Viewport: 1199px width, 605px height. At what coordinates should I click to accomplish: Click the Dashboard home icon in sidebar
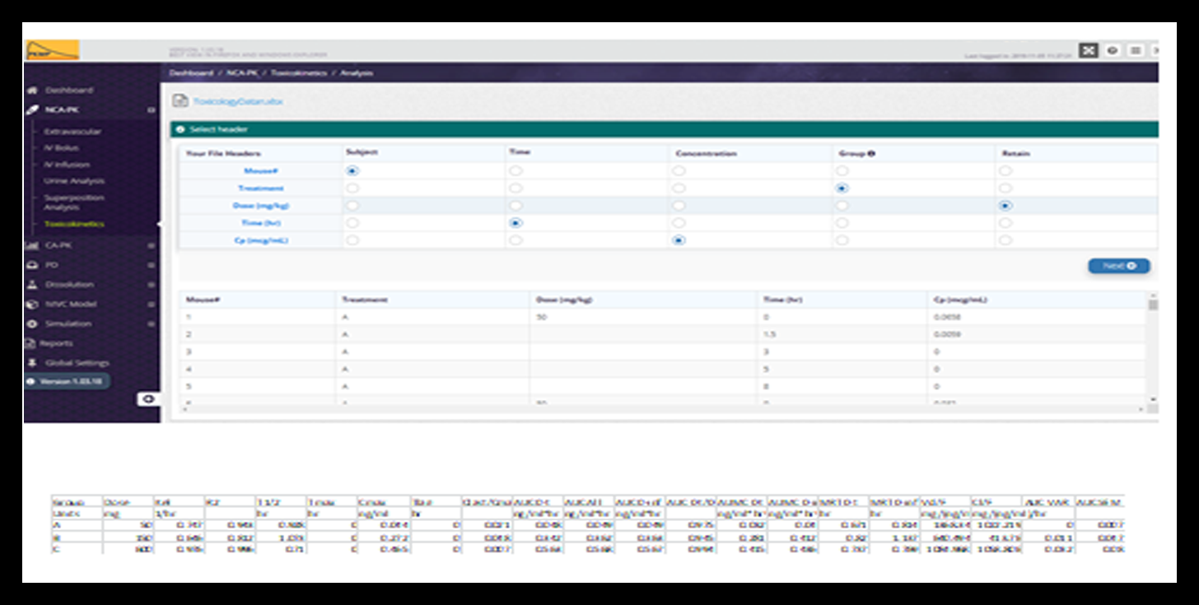(x=33, y=91)
